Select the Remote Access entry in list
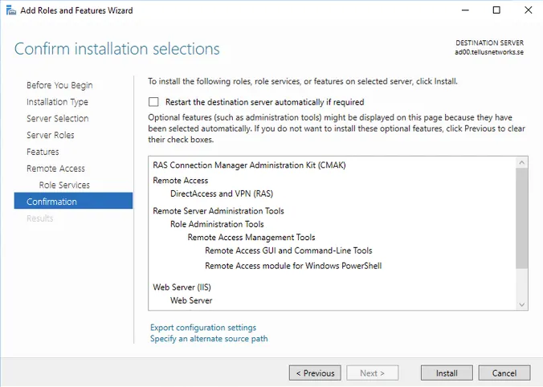This screenshot has height=387, width=543. pos(181,181)
